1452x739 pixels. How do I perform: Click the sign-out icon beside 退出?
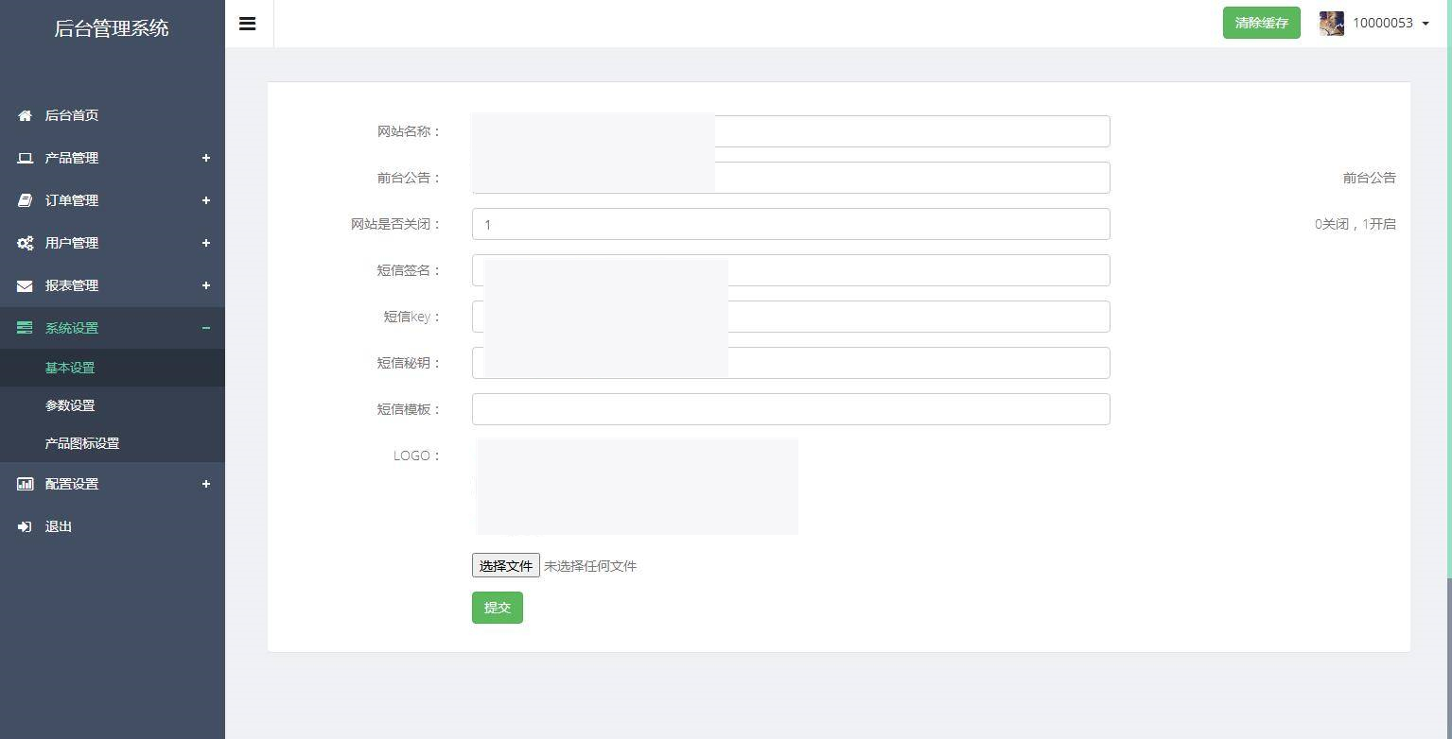point(26,526)
